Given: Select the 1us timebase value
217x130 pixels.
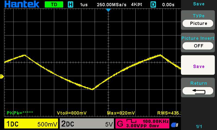Looking at the screenshot, I should point(84,5).
